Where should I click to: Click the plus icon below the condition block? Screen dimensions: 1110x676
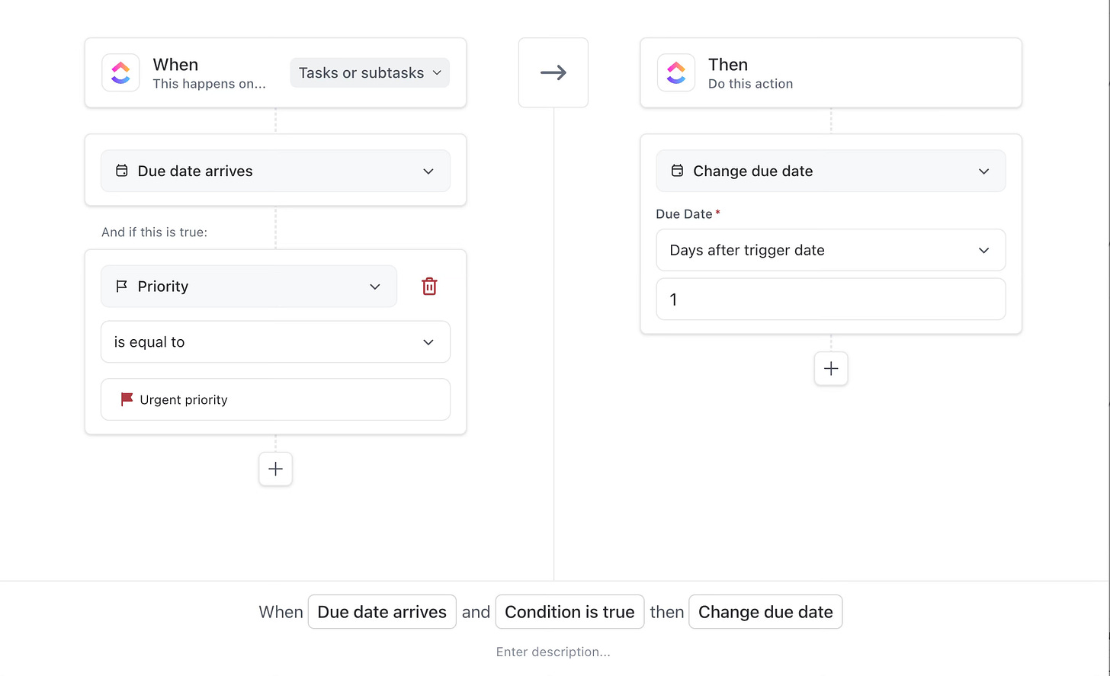coord(275,469)
